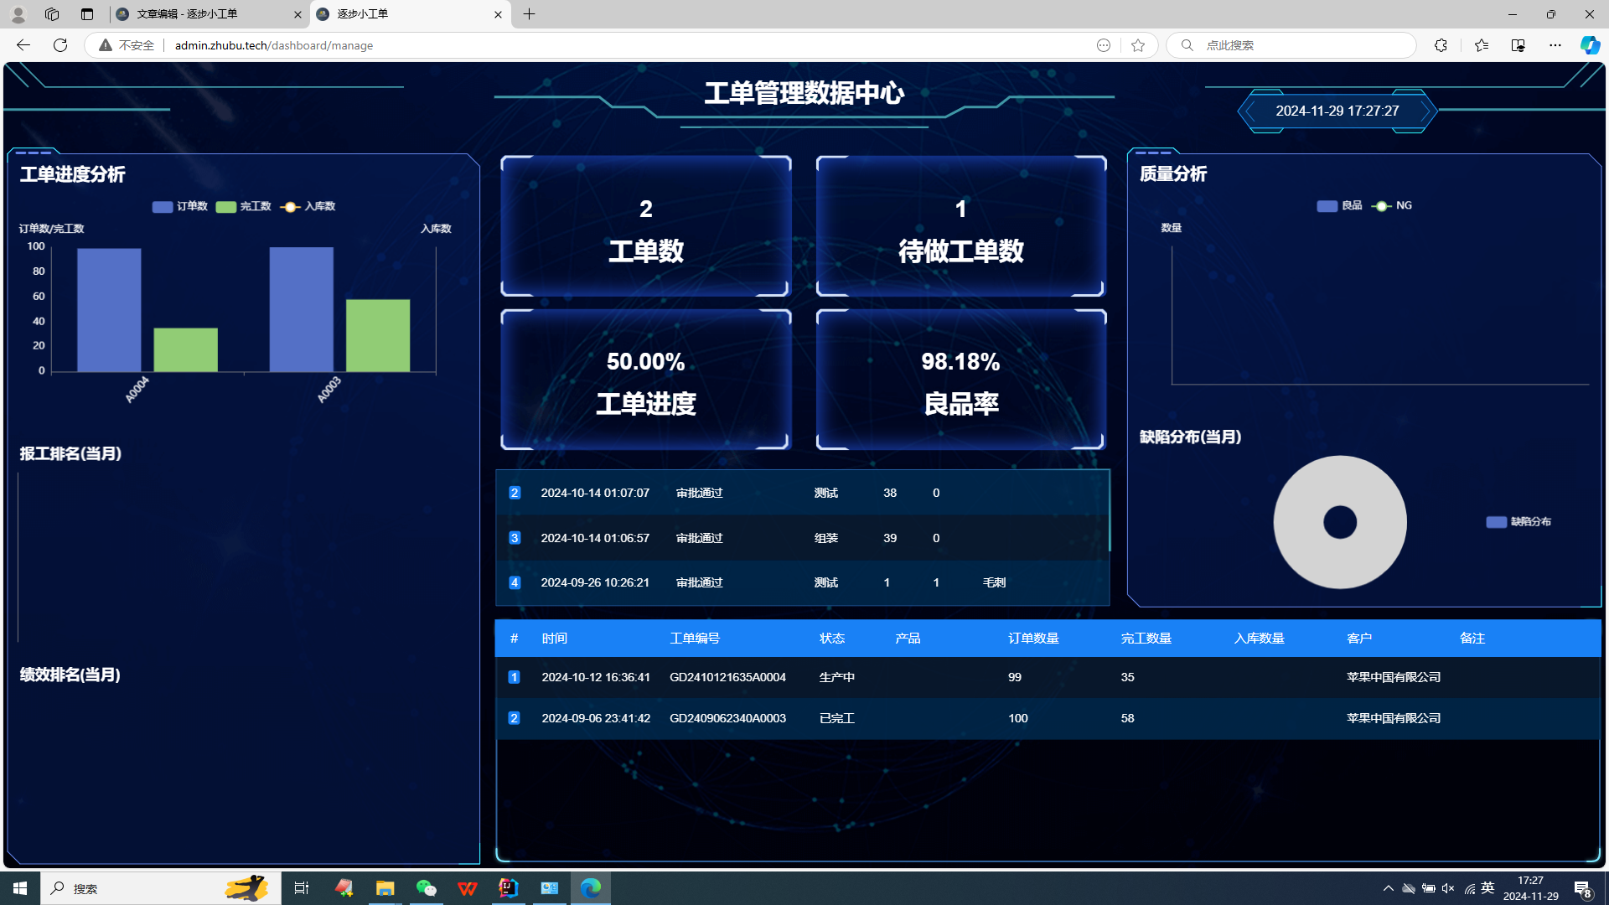Open WeChat from taskbar
The height and width of the screenshot is (905, 1609).
pos(426,888)
